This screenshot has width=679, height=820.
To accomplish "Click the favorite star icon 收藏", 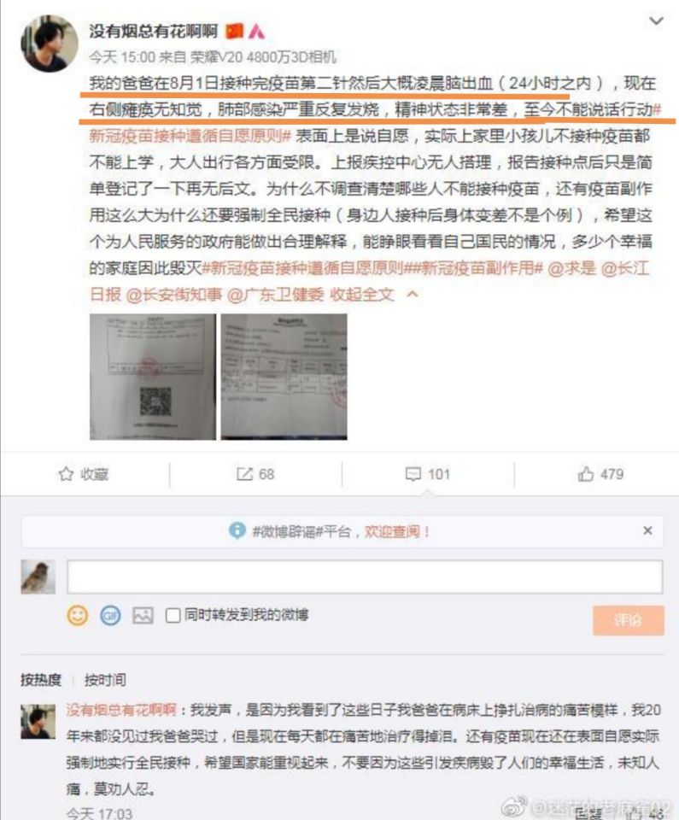I will pos(66,474).
